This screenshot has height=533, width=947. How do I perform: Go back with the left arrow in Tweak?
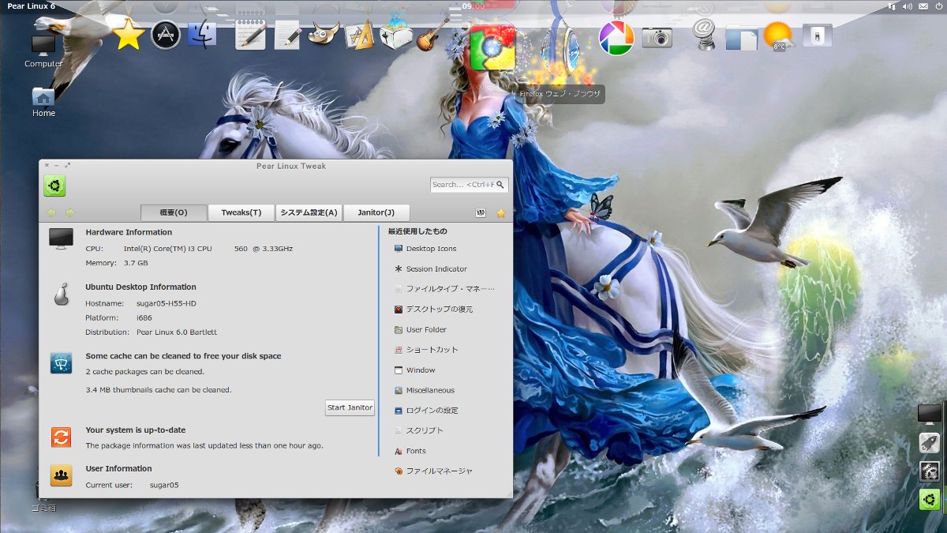(51, 212)
